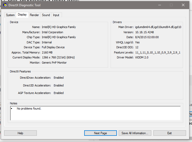Click inside the Notes text box
The width and height of the screenshot is (192, 142).
tap(95, 113)
